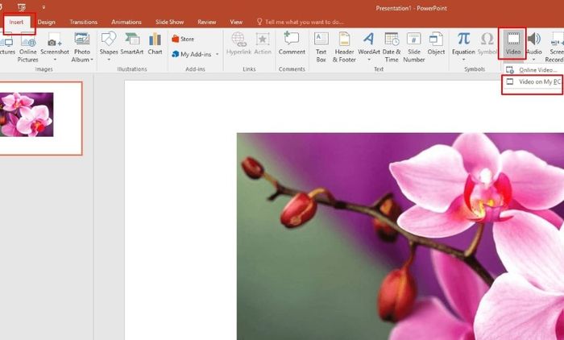The height and width of the screenshot is (340, 564).
Task: Expand the Photo Album dropdown arrow
Action: (92, 60)
